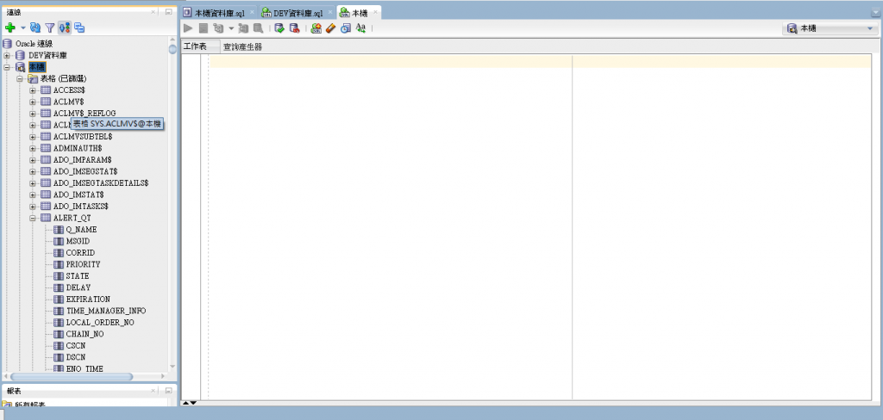Open the 本機 connection selector dropdown
883x420 pixels.
[x=830, y=28]
